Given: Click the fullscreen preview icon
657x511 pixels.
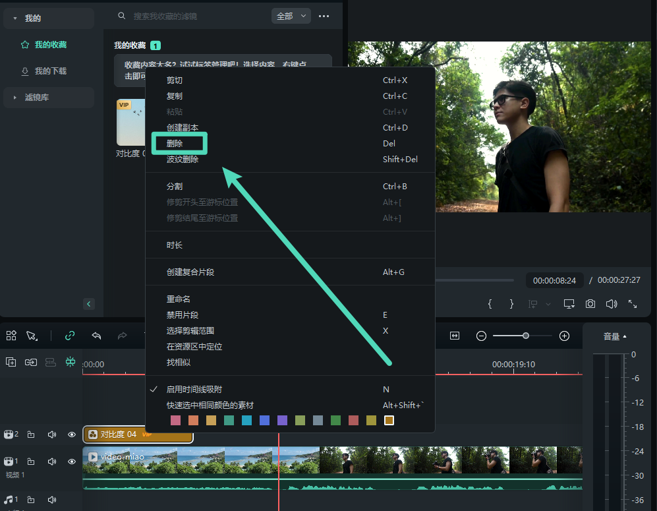Looking at the screenshot, I should tap(634, 304).
